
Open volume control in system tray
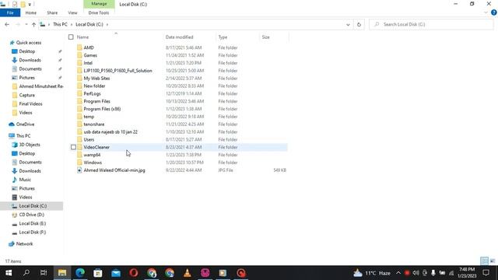coord(416,273)
